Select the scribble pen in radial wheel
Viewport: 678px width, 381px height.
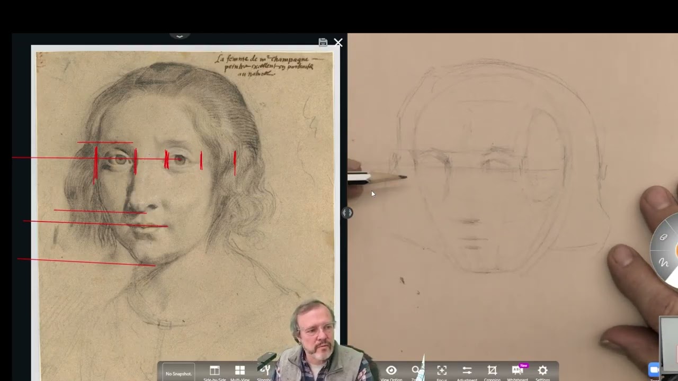click(663, 262)
